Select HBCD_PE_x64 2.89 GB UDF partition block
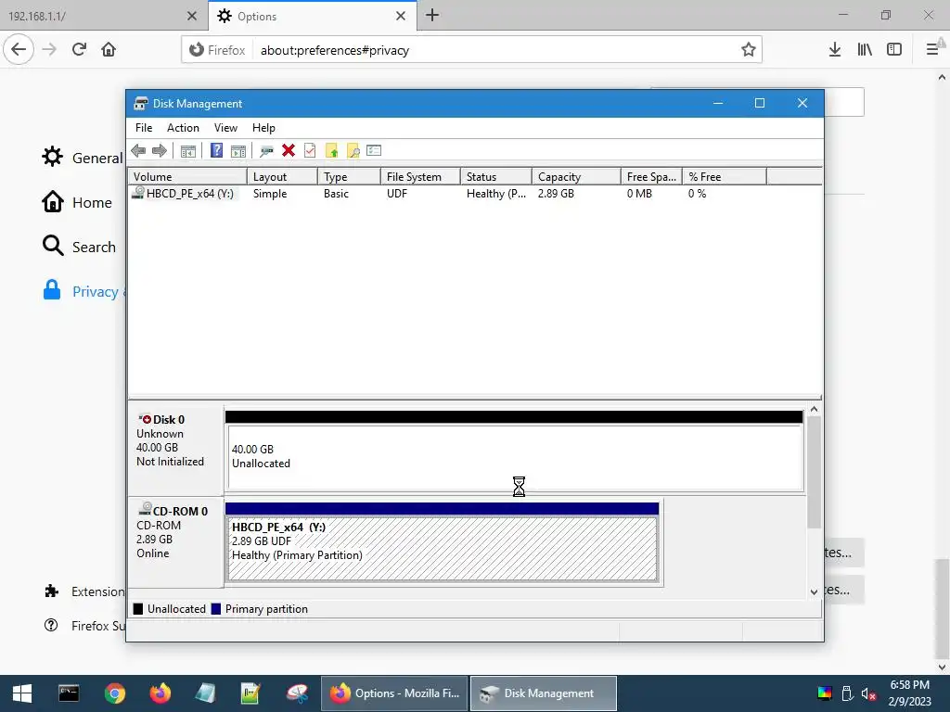Viewport: 950px width, 712px height. tap(443, 549)
